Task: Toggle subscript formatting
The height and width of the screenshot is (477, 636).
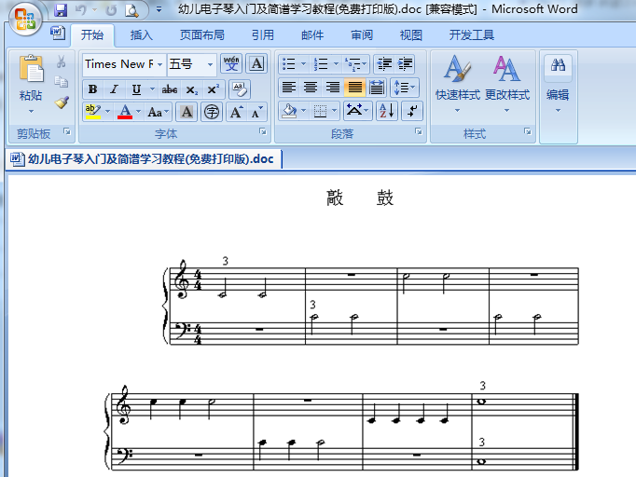Action: pyautogui.click(x=191, y=89)
